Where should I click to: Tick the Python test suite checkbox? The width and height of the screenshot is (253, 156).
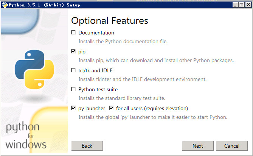[x=73, y=89]
